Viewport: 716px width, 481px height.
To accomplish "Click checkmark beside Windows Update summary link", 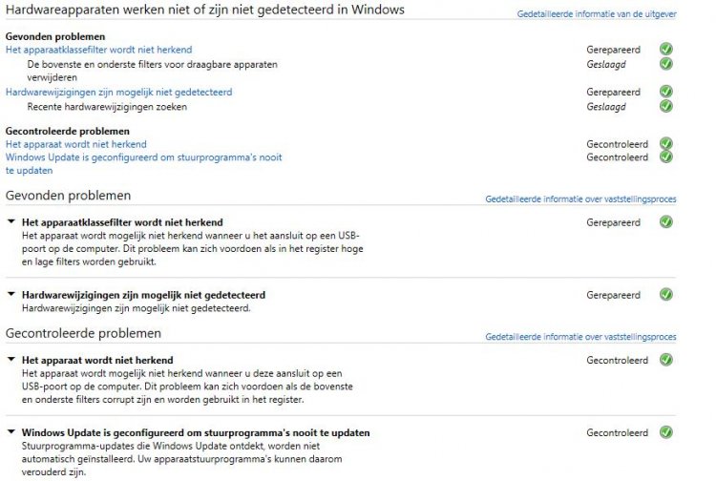I will (665, 157).
